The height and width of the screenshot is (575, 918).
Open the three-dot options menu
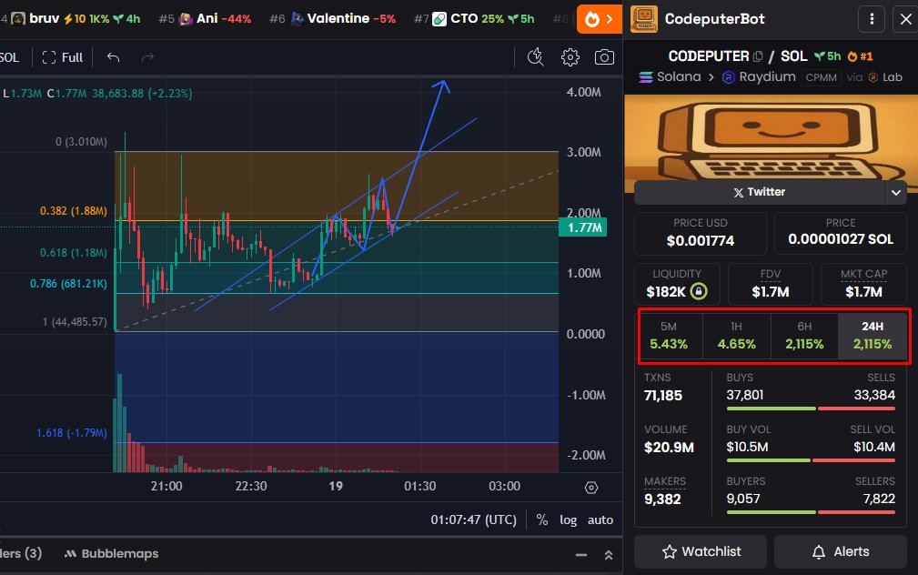(x=872, y=19)
